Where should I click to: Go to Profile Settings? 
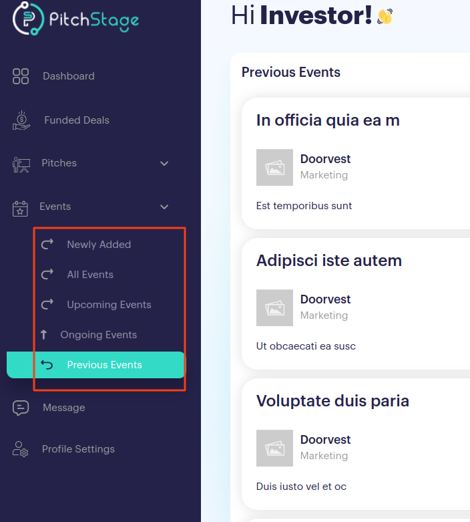pos(78,449)
